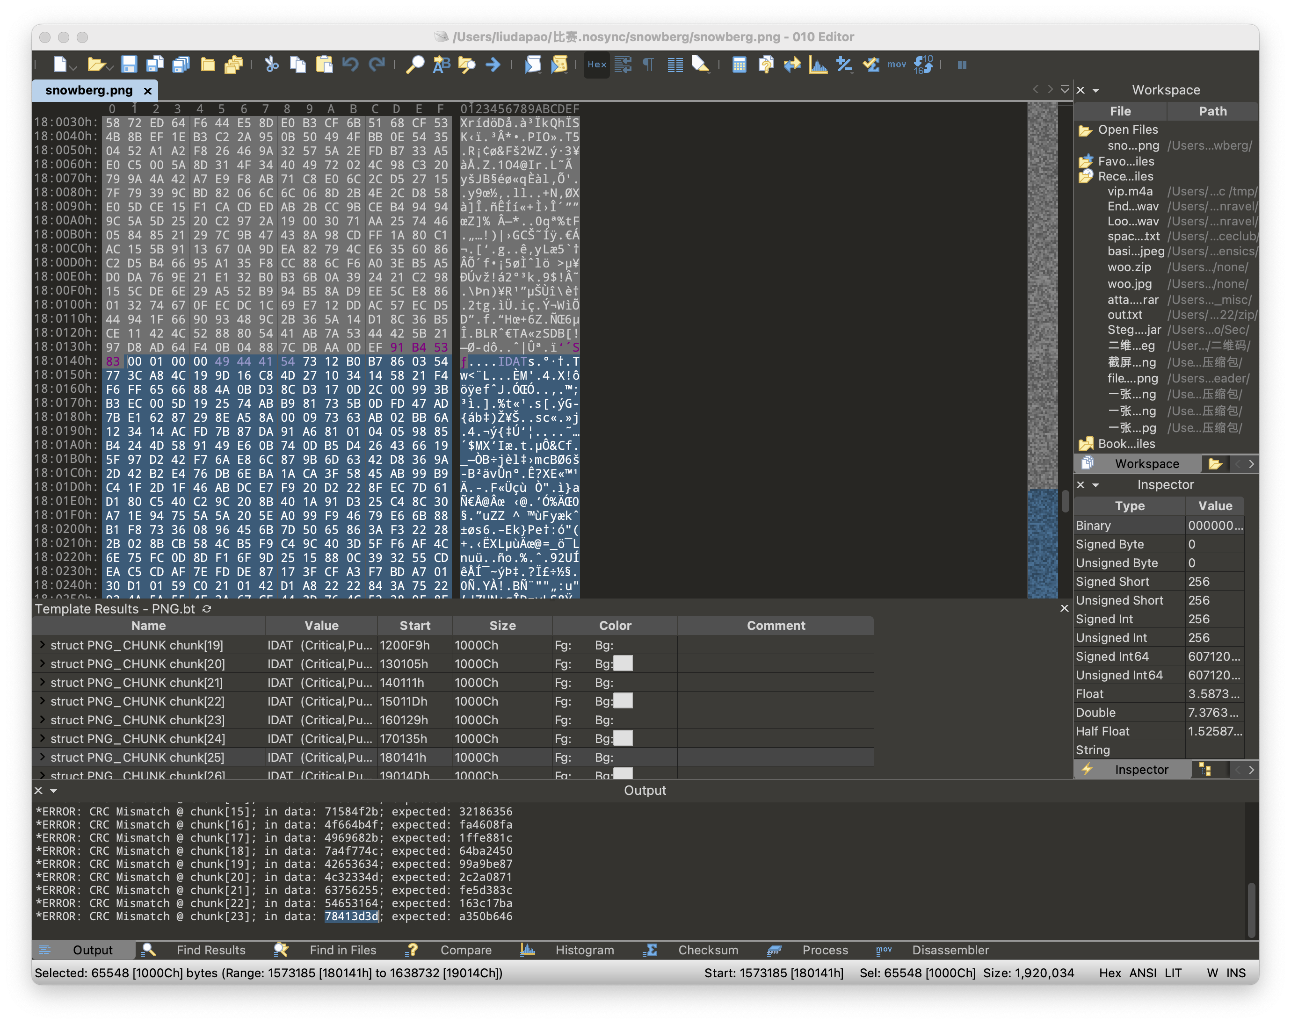
Task: Create a new file with toolbar icon
Action: click(x=60, y=64)
